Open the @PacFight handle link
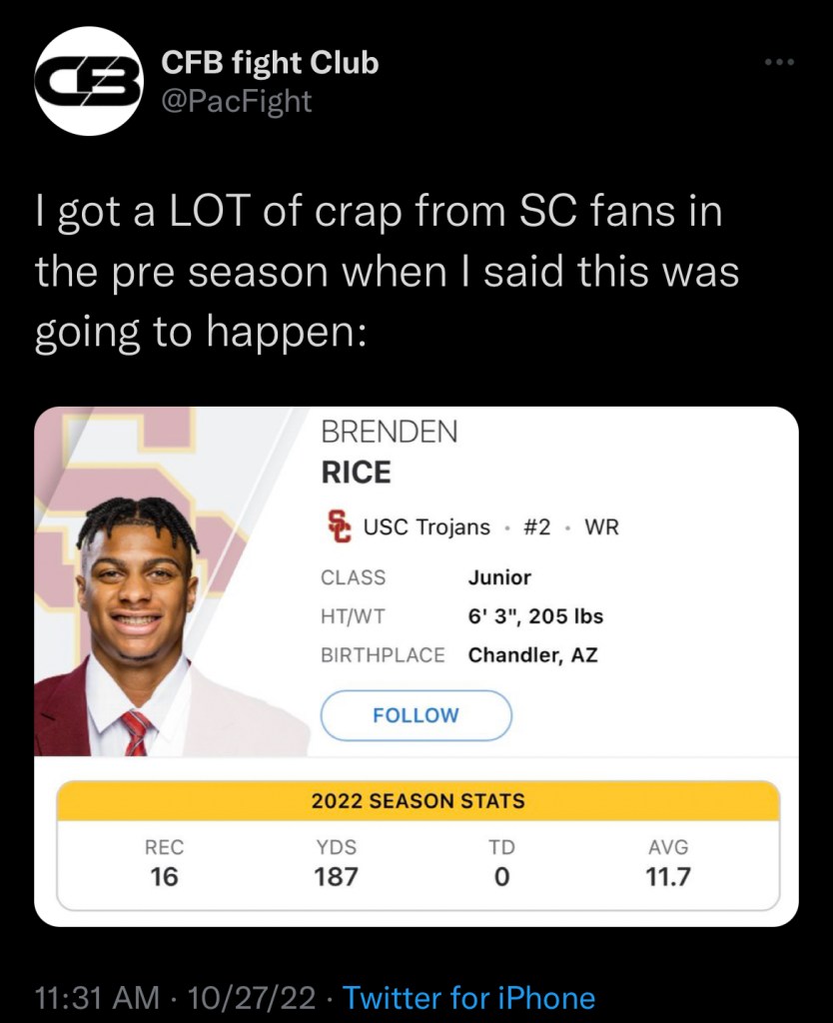The width and height of the screenshot is (833, 1023). click(236, 100)
